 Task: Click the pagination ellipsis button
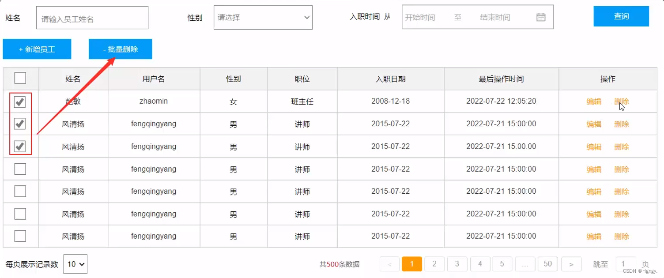525,264
